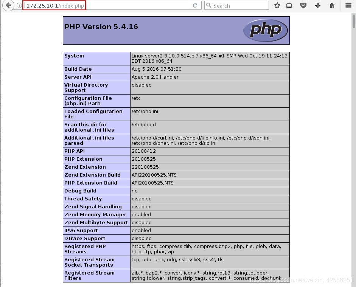The image size is (356, 287).
Task: Select 'Registered Stream Filters' label
Action: (x=89, y=275)
